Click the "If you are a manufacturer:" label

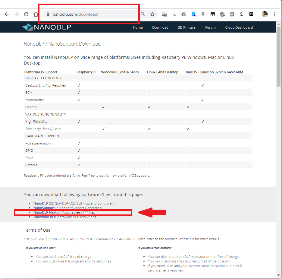[155, 248]
